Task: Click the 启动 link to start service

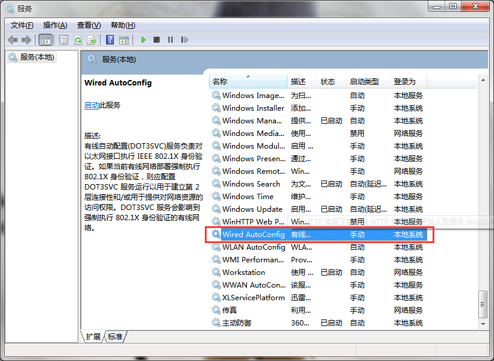Action: [92, 105]
